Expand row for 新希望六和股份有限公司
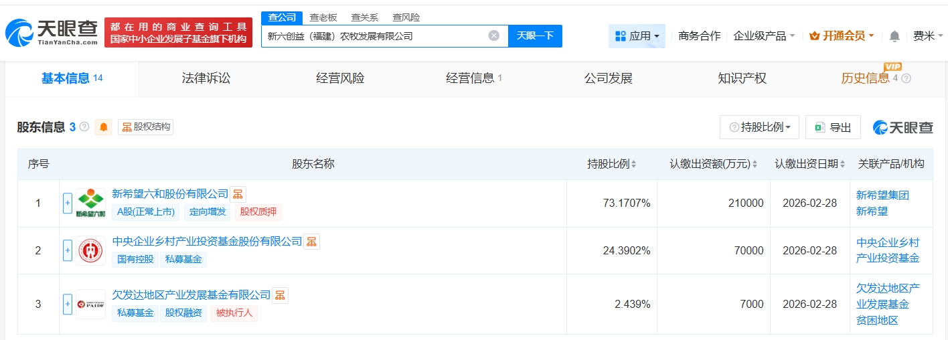This screenshot has width=948, height=340. click(68, 203)
